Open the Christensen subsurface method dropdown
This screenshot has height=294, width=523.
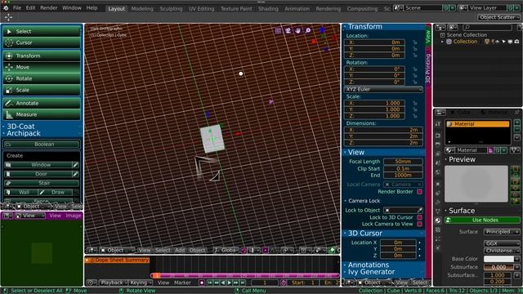[502, 251]
